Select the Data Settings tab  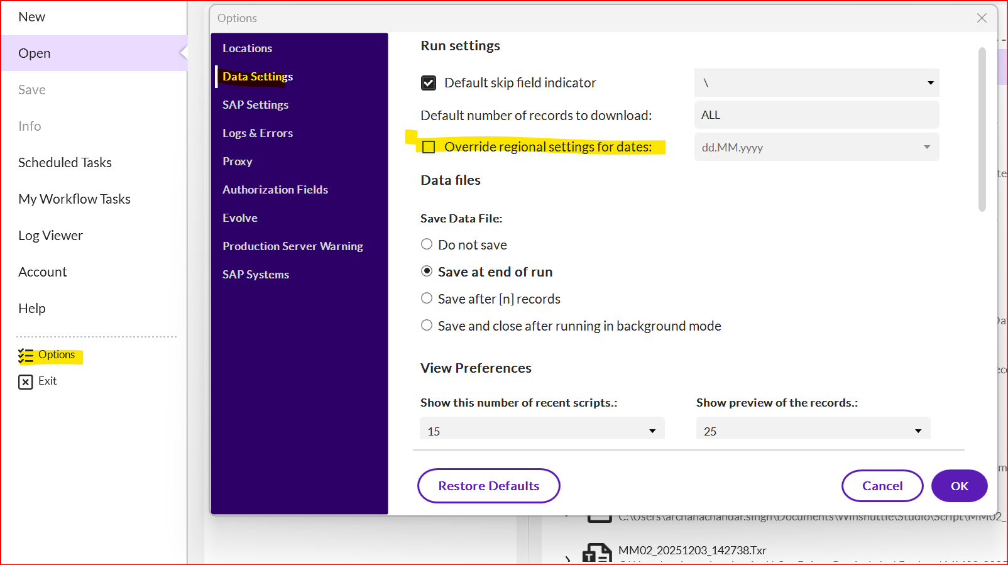coord(258,77)
